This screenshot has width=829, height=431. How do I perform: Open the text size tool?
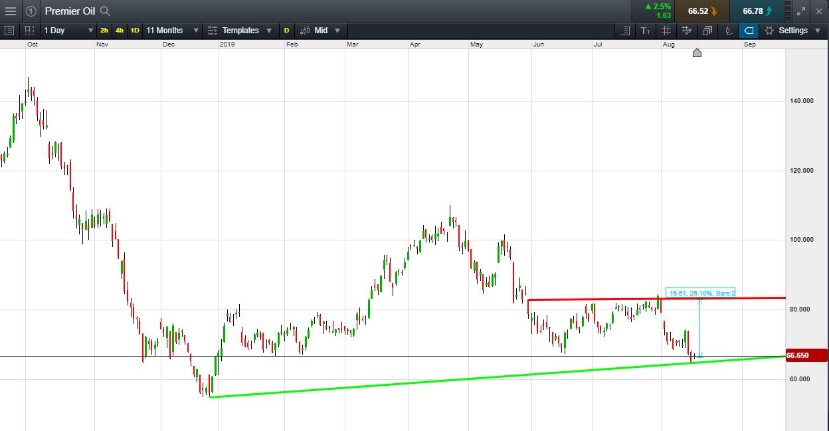click(x=646, y=31)
